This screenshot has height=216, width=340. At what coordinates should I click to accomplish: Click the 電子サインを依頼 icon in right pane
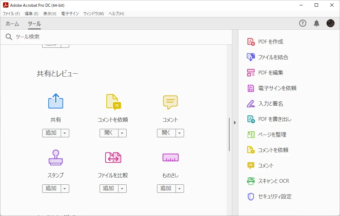[251, 88]
